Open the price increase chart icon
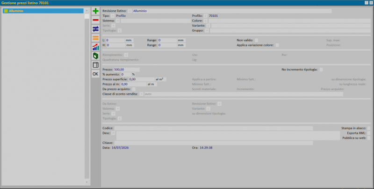Viewport: 374px width, 189px height. [x=95, y=47]
